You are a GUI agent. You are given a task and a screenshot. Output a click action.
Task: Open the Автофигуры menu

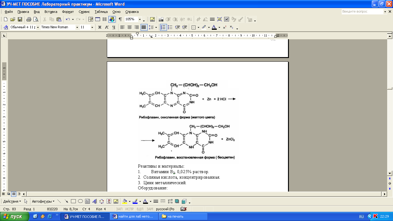click(x=43, y=201)
